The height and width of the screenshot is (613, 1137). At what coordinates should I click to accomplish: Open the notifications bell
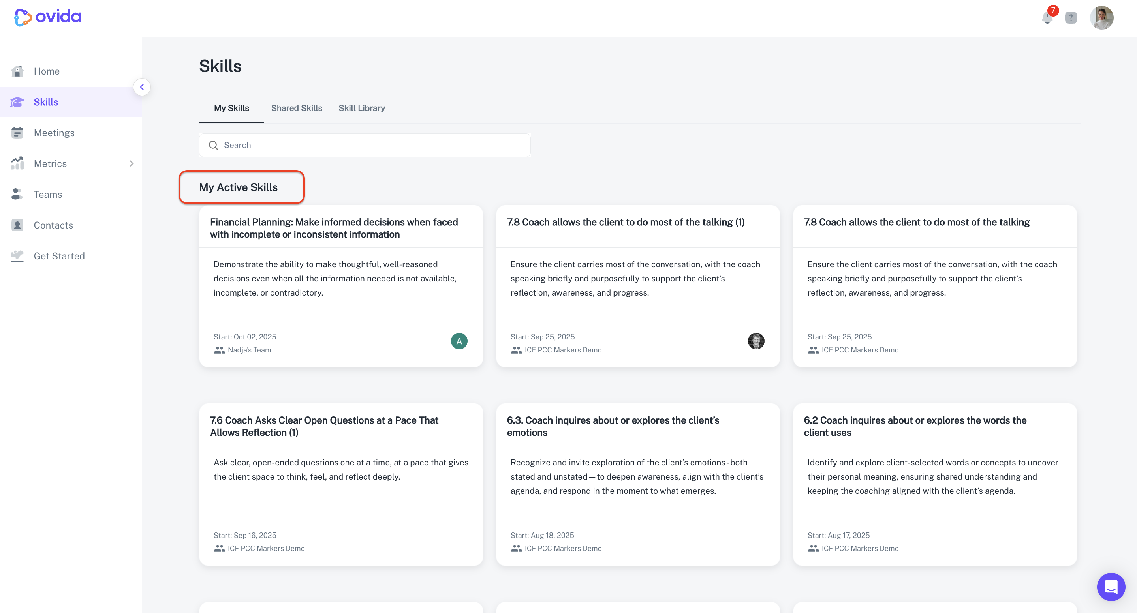tap(1047, 18)
